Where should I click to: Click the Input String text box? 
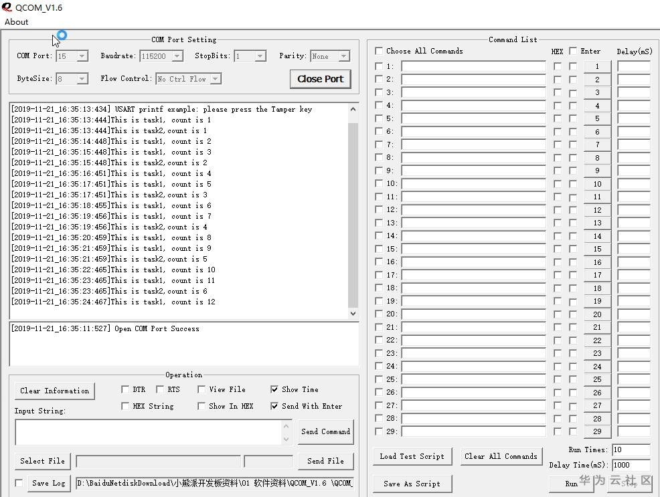pos(148,432)
